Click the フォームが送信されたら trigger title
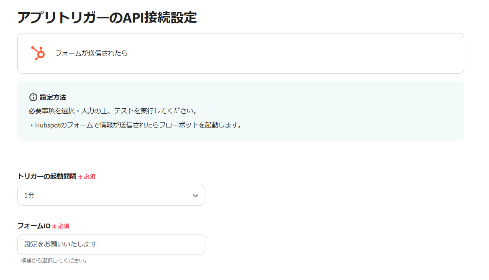489x280 pixels. [91, 53]
